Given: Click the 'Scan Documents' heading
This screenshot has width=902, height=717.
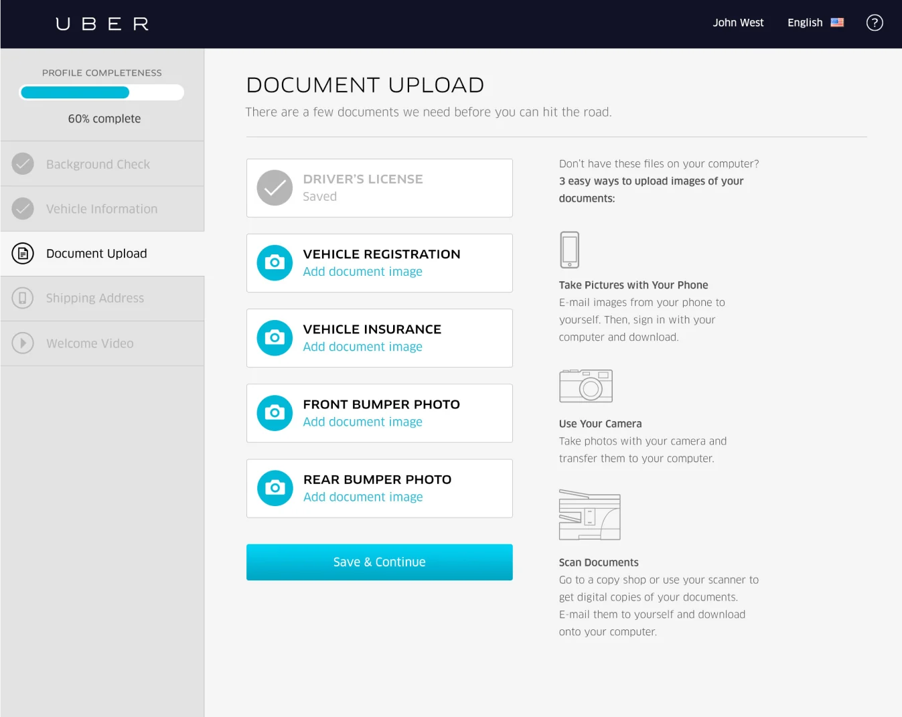Looking at the screenshot, I should pyautogui.click(x=599, y=562).
